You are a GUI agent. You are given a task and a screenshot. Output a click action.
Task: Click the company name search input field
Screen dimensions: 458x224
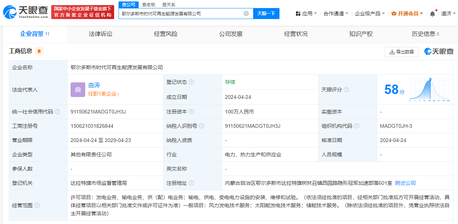click(x=181, y=14)
